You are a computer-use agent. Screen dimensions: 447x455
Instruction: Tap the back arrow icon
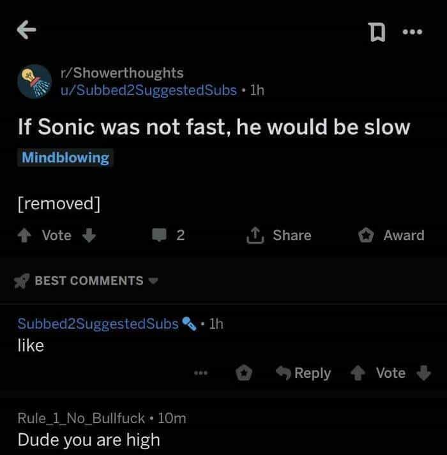(26, 31)
